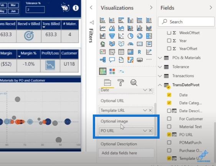Remove Template URL field with X
The width and height of the screenshot is (216, 166).
pyautogui.click(x=150, y=110)
